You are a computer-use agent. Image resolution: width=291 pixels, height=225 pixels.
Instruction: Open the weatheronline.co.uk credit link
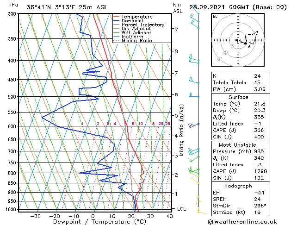pyautogui.click(x=242, y=222)
